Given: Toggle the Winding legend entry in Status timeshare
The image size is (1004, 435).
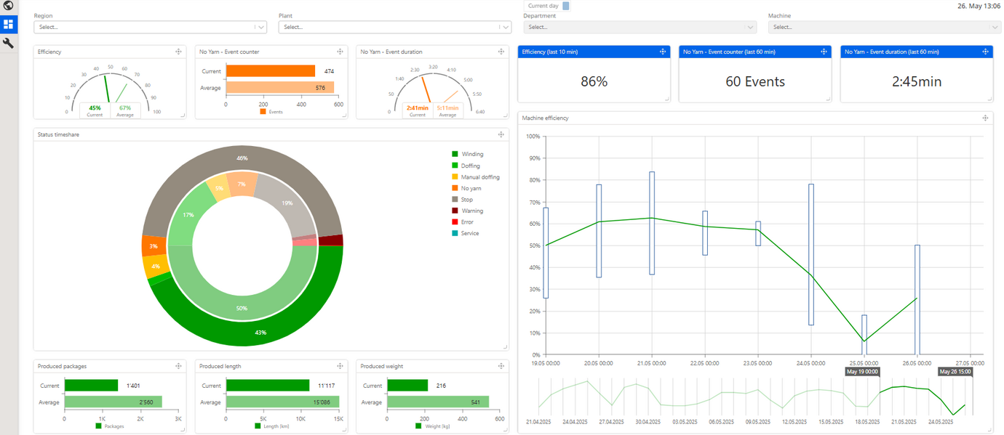Looking at the screenshot, I should click(x=469, y=154).
